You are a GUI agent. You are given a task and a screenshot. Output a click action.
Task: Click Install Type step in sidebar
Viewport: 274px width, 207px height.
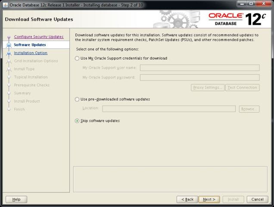(24, 69)
